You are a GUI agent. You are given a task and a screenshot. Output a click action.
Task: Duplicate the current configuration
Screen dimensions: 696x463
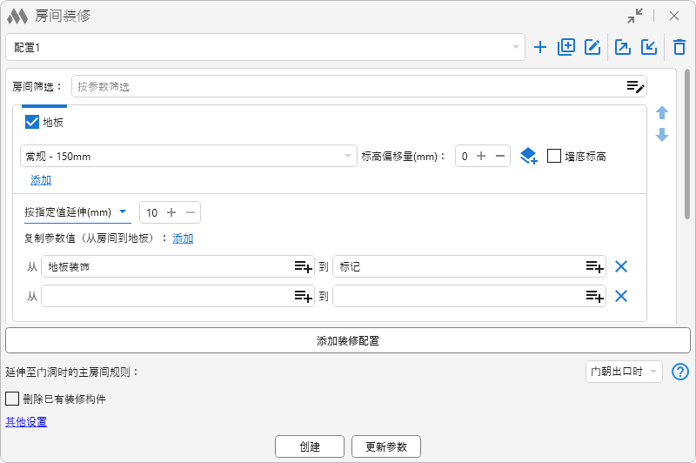(566, 48)
